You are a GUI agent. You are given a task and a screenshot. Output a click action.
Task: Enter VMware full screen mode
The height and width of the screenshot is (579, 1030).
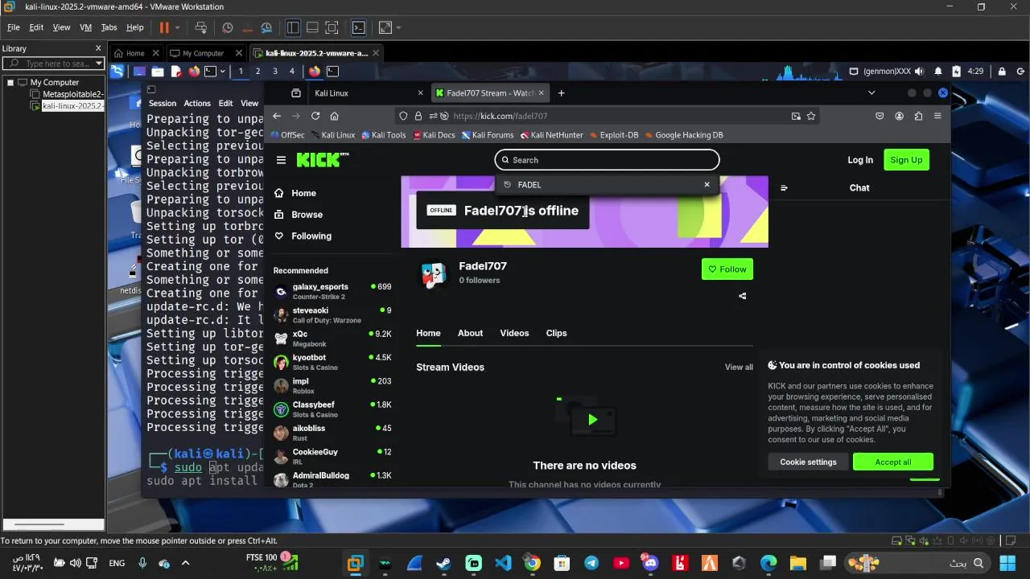(x=332, y=27)
